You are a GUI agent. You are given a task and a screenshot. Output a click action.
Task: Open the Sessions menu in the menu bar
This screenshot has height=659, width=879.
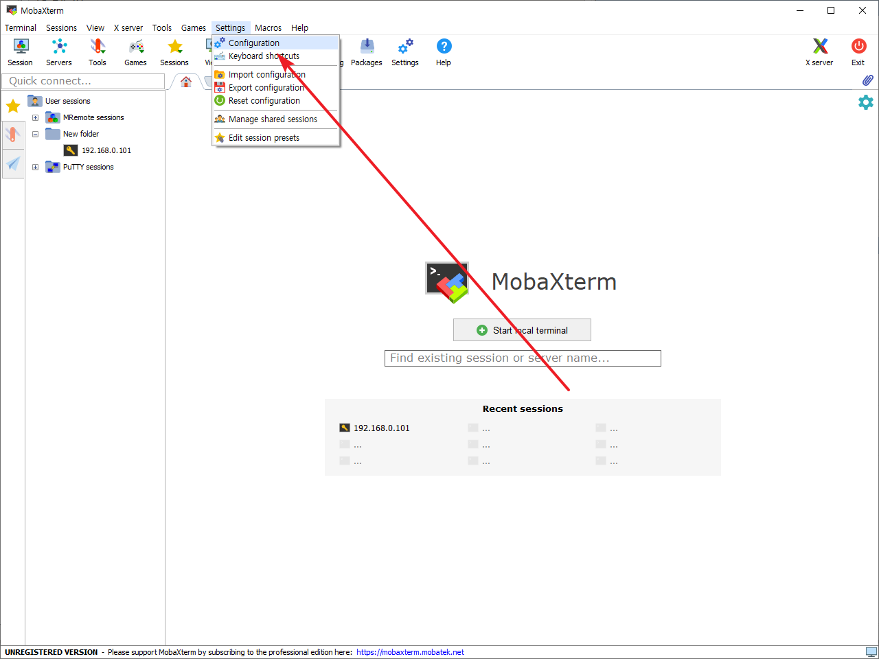[61, 28]
